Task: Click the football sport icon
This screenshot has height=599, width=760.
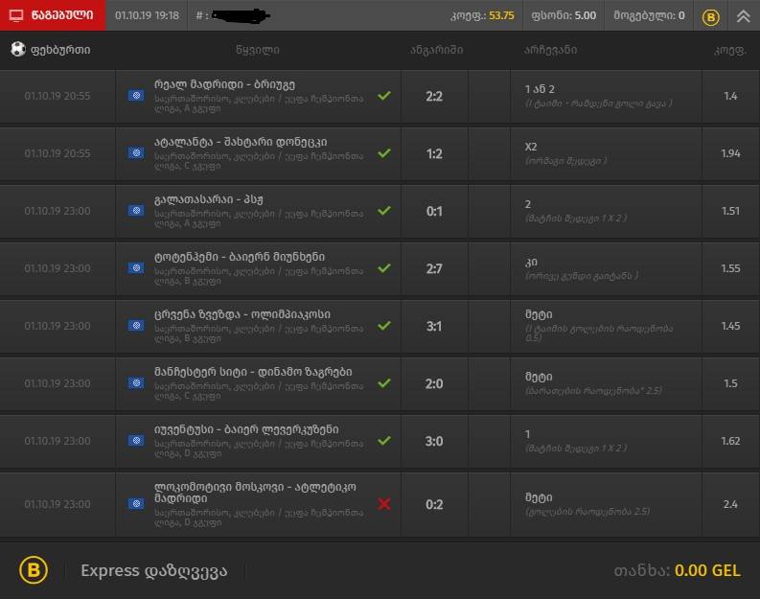Action: pos(18,49)
